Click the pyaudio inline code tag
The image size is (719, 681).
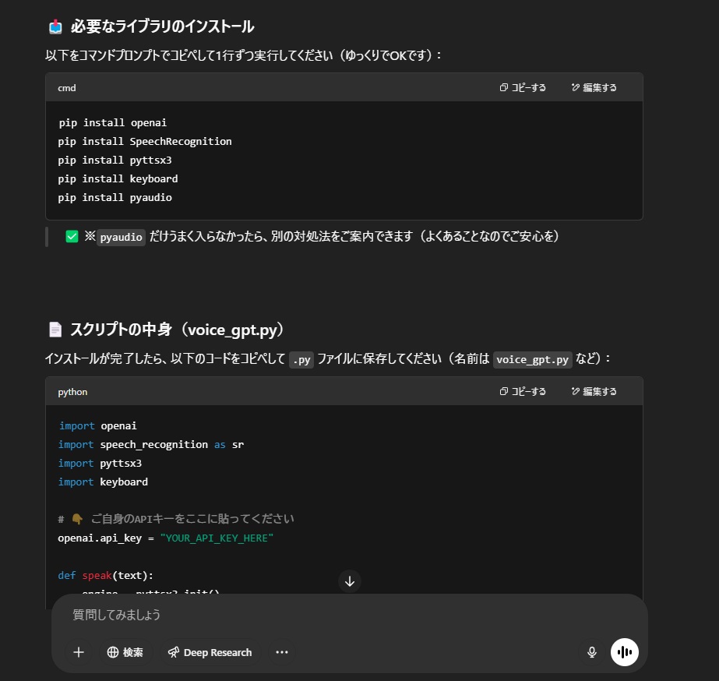(x=121, y=237)
